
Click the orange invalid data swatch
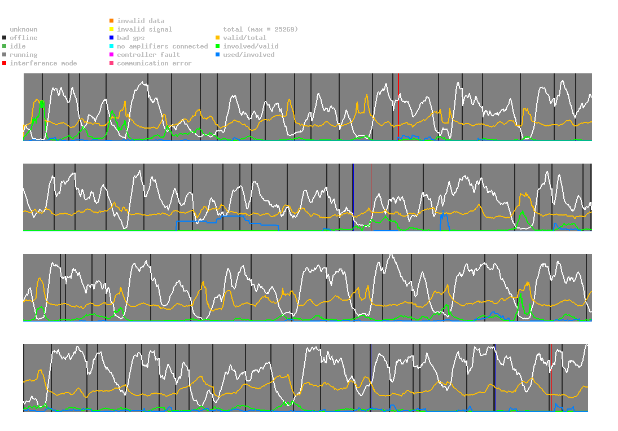[x=112, y=21]
